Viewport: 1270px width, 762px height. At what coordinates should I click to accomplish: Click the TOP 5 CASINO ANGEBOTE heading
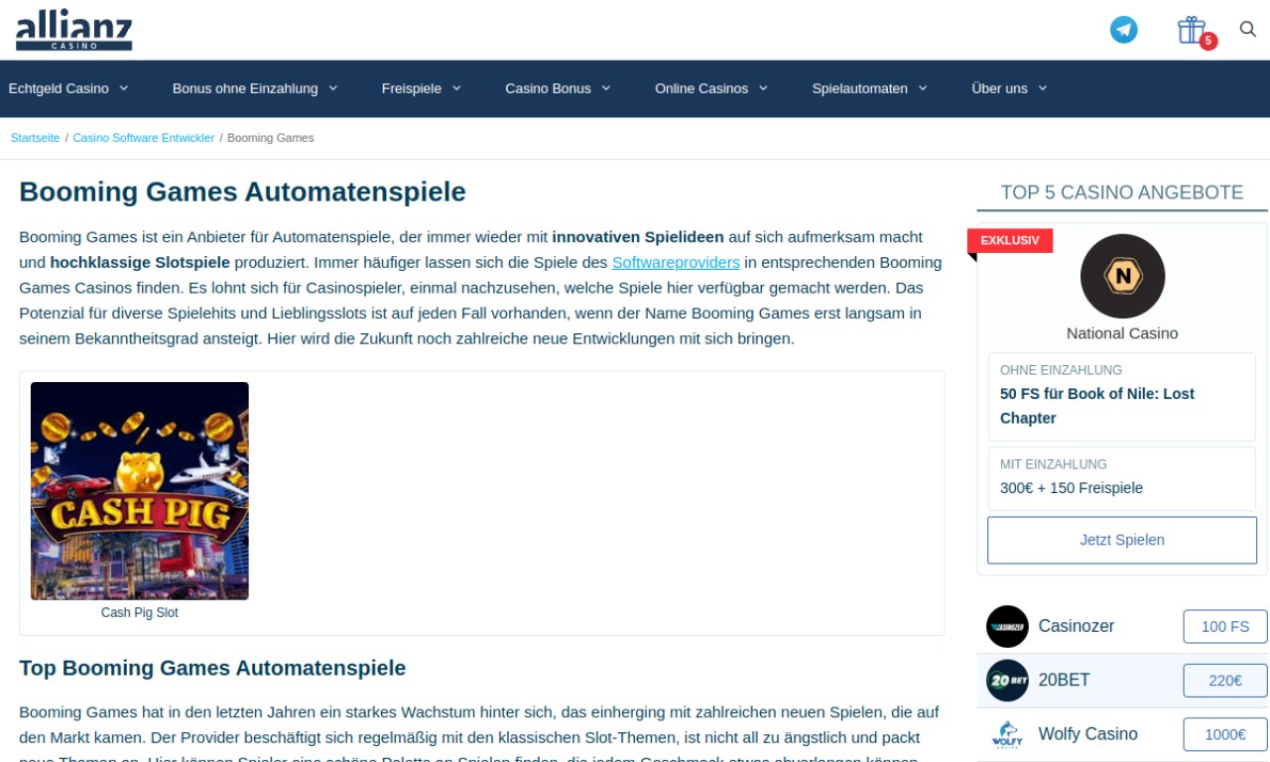click(x=1122, y=192)
